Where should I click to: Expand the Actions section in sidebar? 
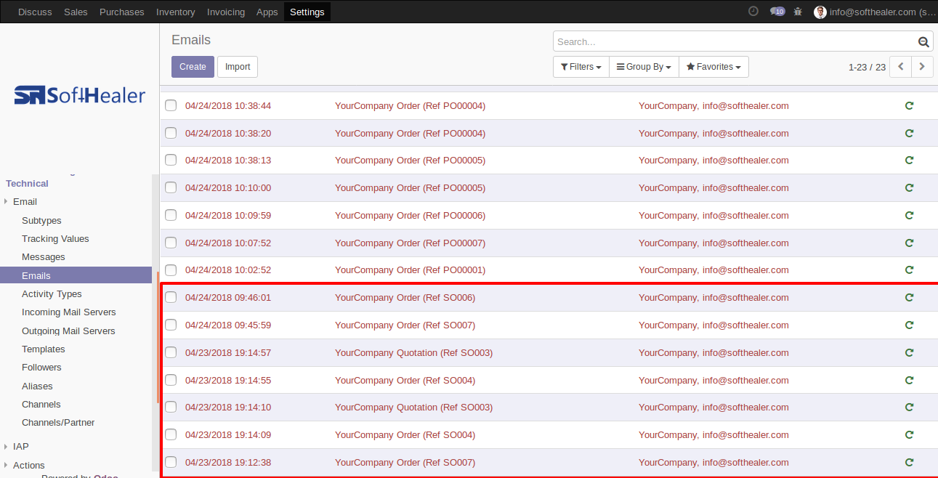24,466
